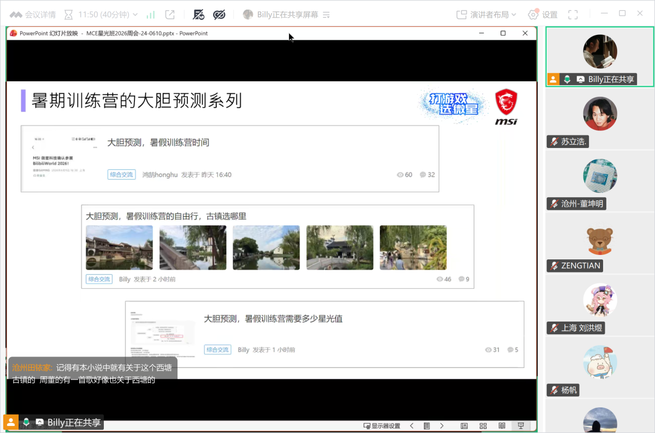Click green microphone icon in Billy's right-panel label
This screenshot has height=433, width=655.
pos(567,79)
